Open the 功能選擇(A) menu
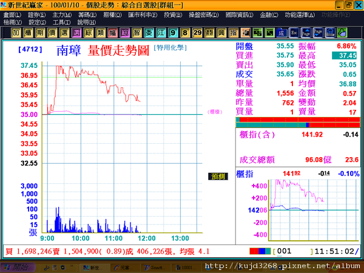 [x=300, y=15]
